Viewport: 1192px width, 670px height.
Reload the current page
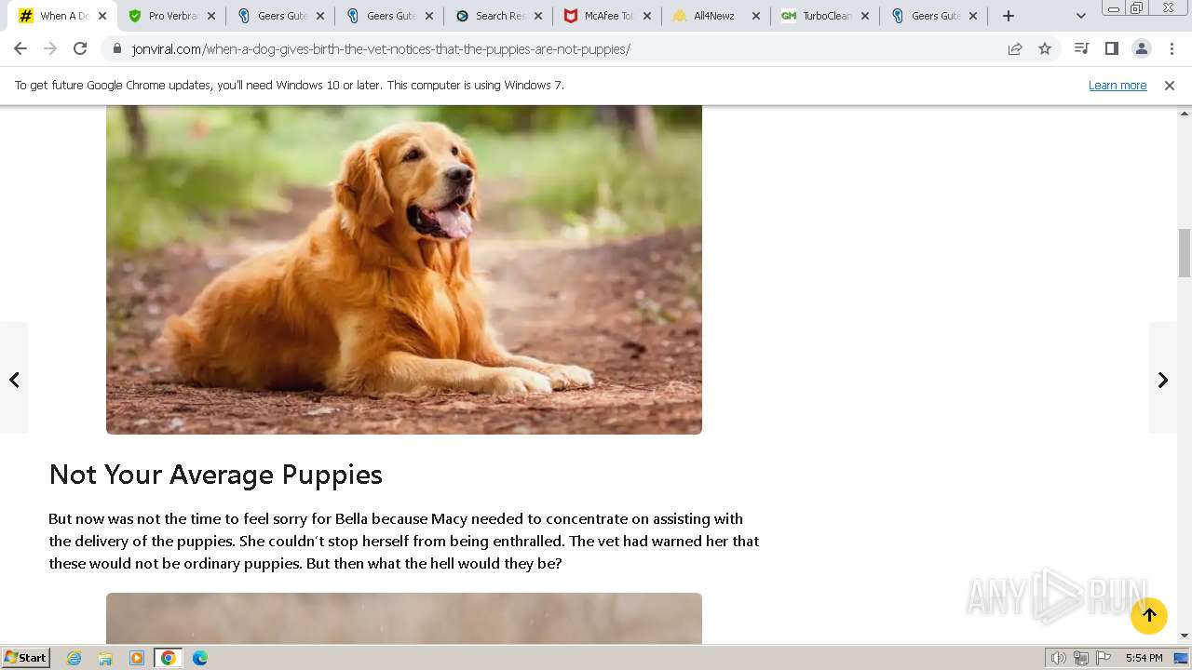(80, 49)
